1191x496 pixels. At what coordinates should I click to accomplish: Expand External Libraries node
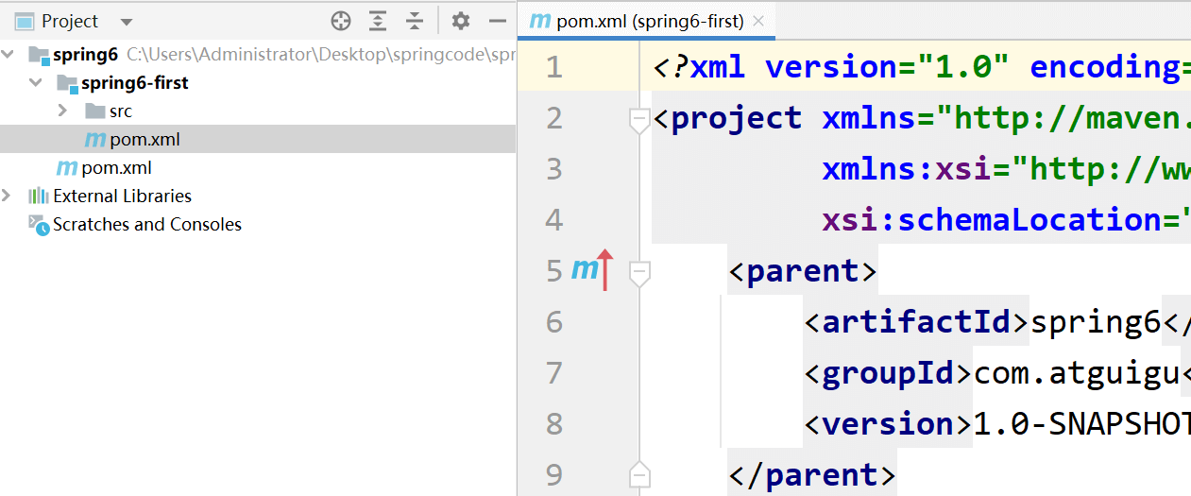point(9,197)
